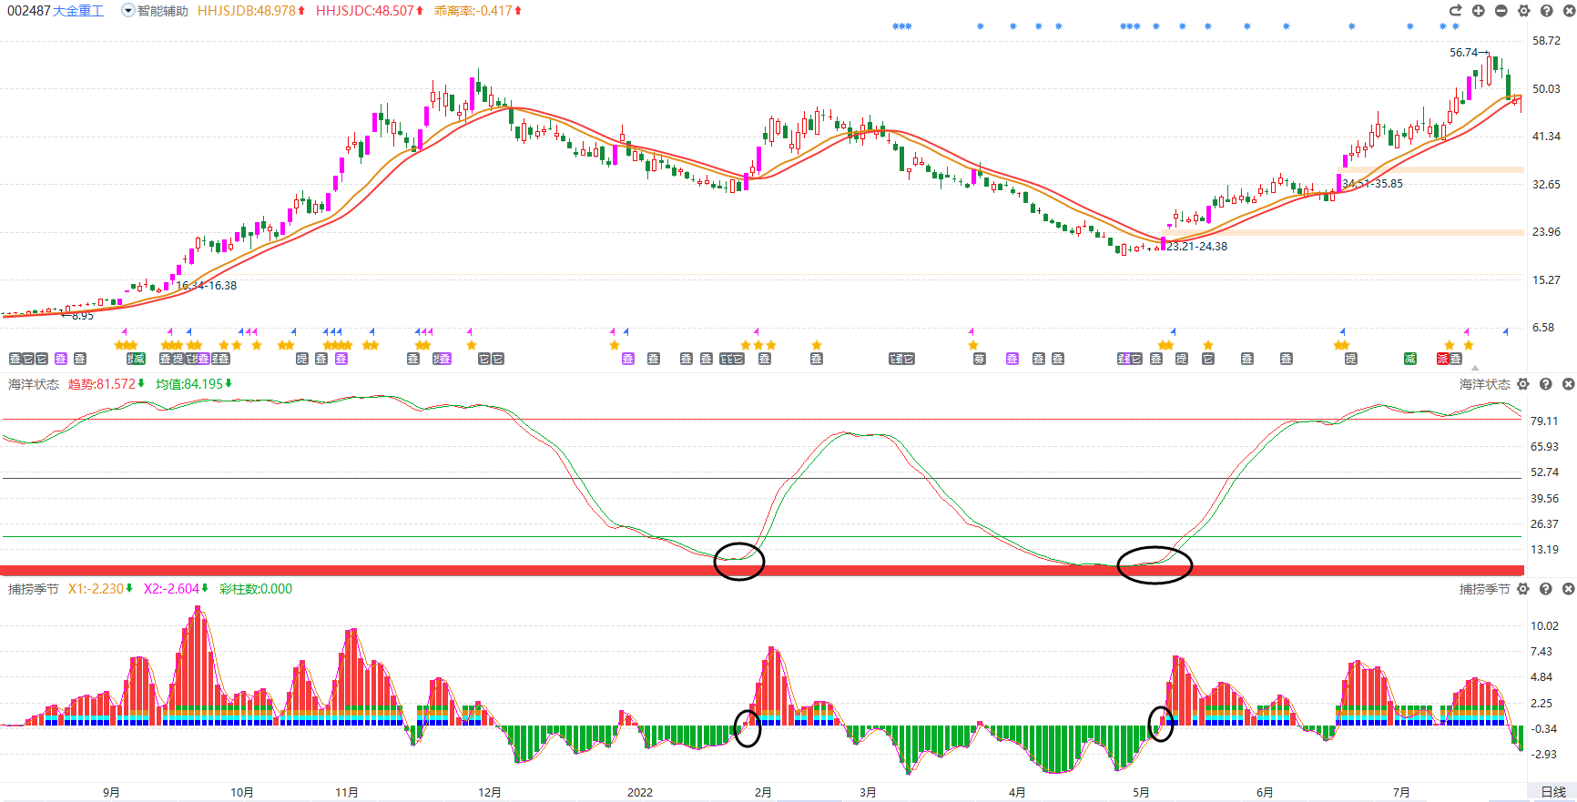Click the redo/restore arrow icon at top right
Viewport: 1577px width, 802px height.
[1455, 11]
